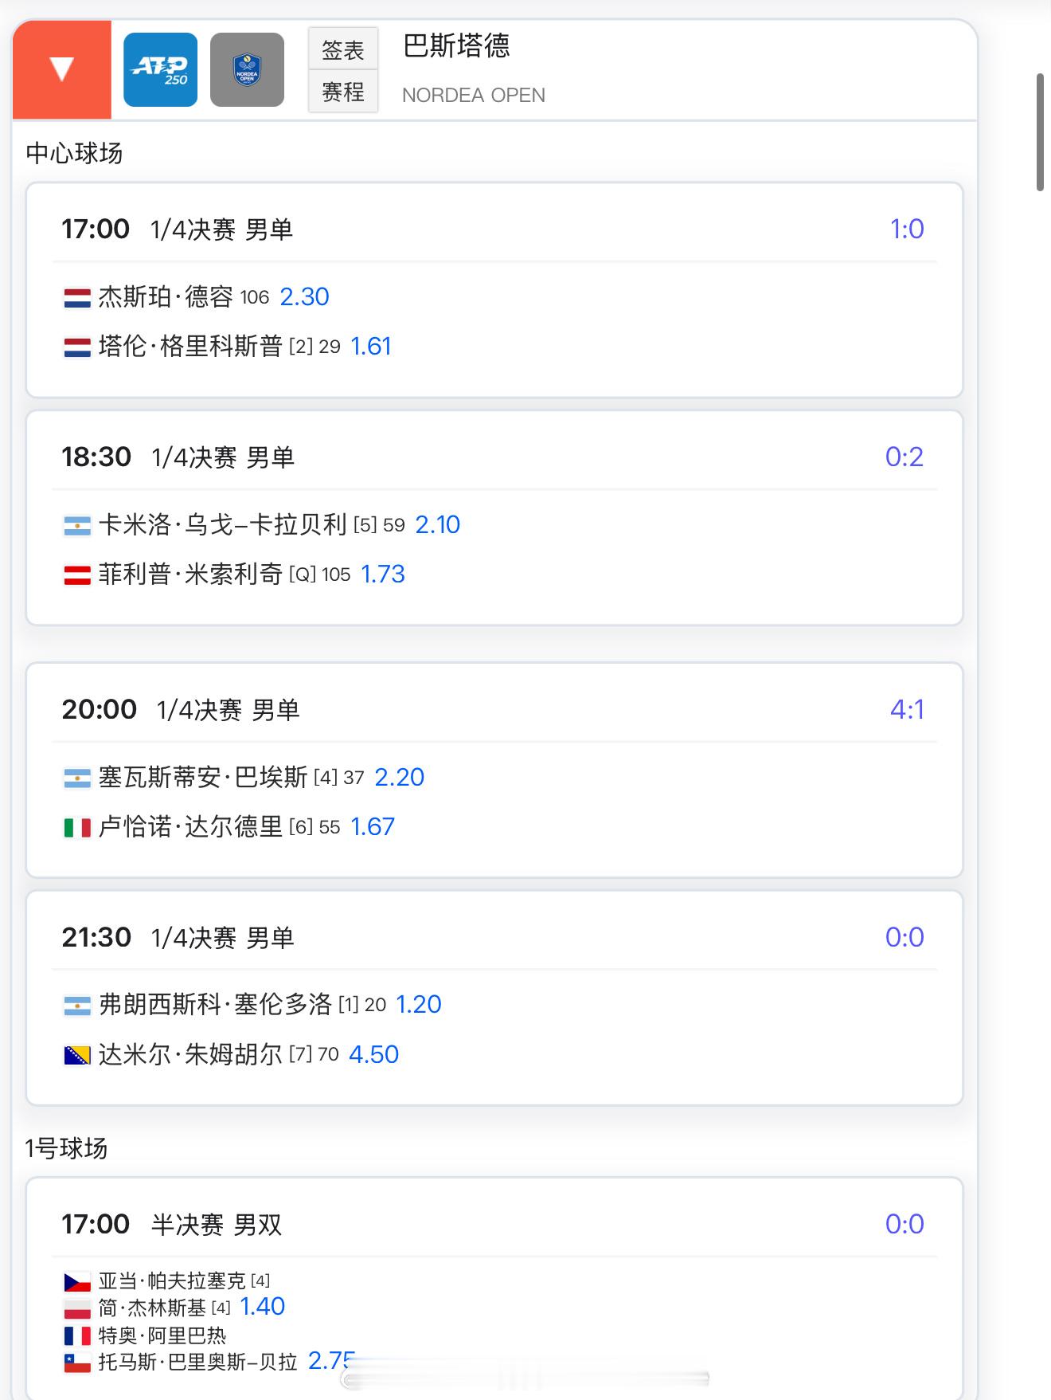Collapse tournament with orange triangle arrow
Image resolution: width=1051 pixels, height=1400 pixels.
(x=61, y=69)
